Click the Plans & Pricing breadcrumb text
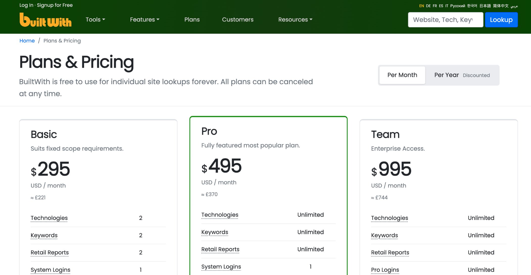The width and height of the screenshot is (531, 275). point(62,41)
